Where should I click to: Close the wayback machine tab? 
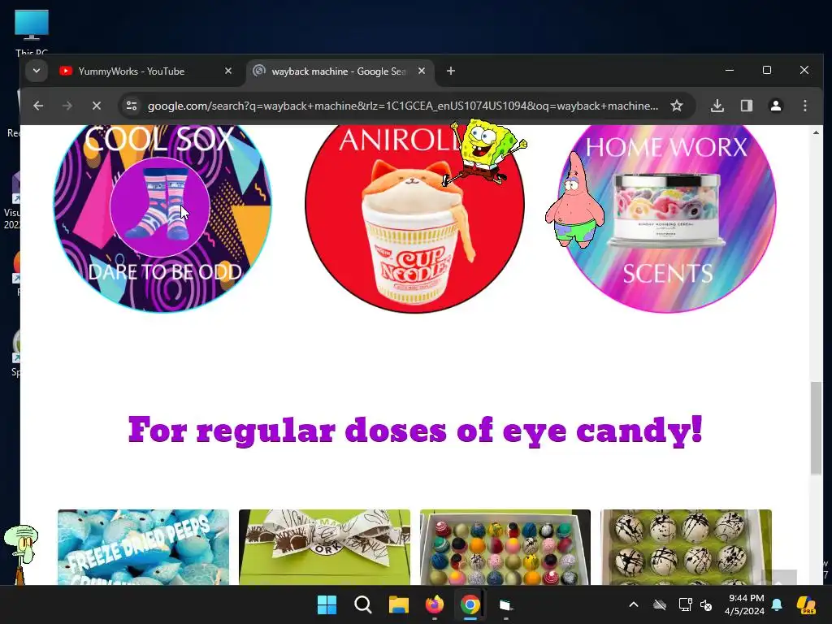point(422,71)
